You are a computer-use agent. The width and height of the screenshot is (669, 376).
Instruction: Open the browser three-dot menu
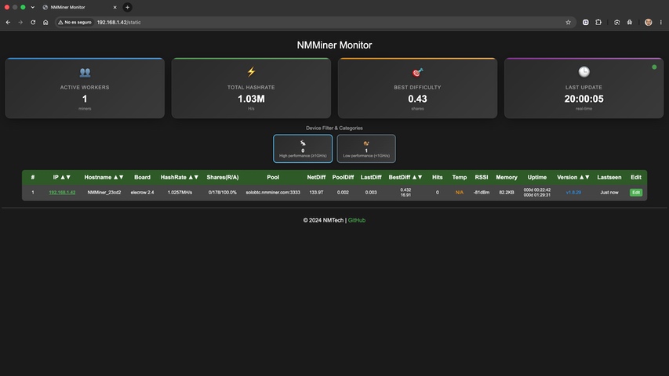(661, 22)
